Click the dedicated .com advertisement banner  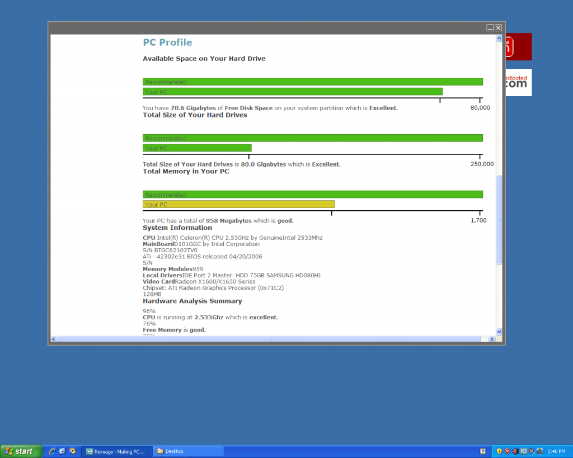click(x=518, y=82)
